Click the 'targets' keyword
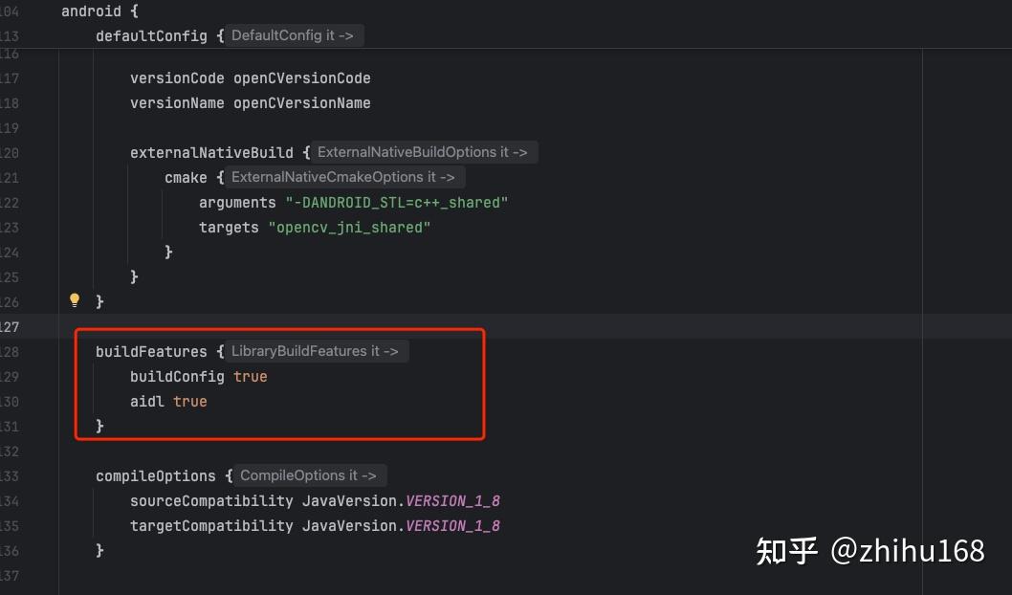 tap(229, 228)
